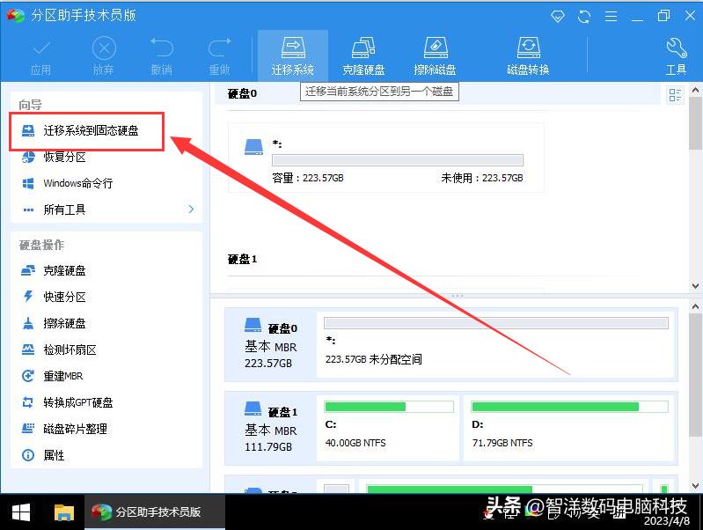The image size is (703, 530).
Task: Select 检测坏扇区 in sidebar
Action: pos(70,350)
